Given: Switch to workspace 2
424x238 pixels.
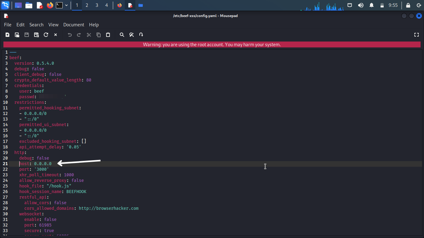Looking at the screenshot, I should tap(87, 5).
